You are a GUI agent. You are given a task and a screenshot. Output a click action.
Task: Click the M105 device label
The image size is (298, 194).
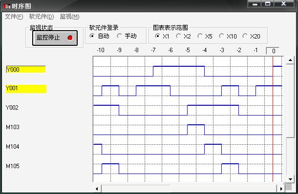tap(13, 166)
